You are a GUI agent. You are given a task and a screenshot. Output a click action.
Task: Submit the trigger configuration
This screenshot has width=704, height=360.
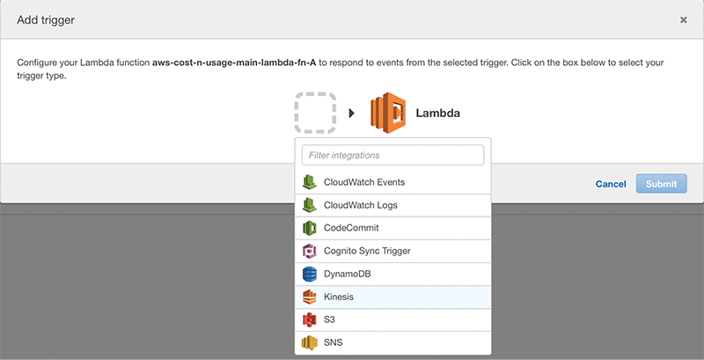[x=662, y=184]
